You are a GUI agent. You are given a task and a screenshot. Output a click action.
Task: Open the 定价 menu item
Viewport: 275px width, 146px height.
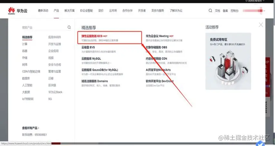[101, 11]
